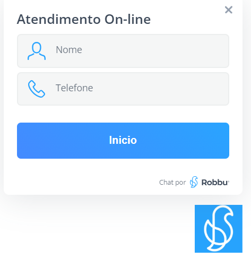Image resolution: width=251 pixels, height=259 pixels.
Task: Click the empty right side of Nome field
Action: point(177,51)
